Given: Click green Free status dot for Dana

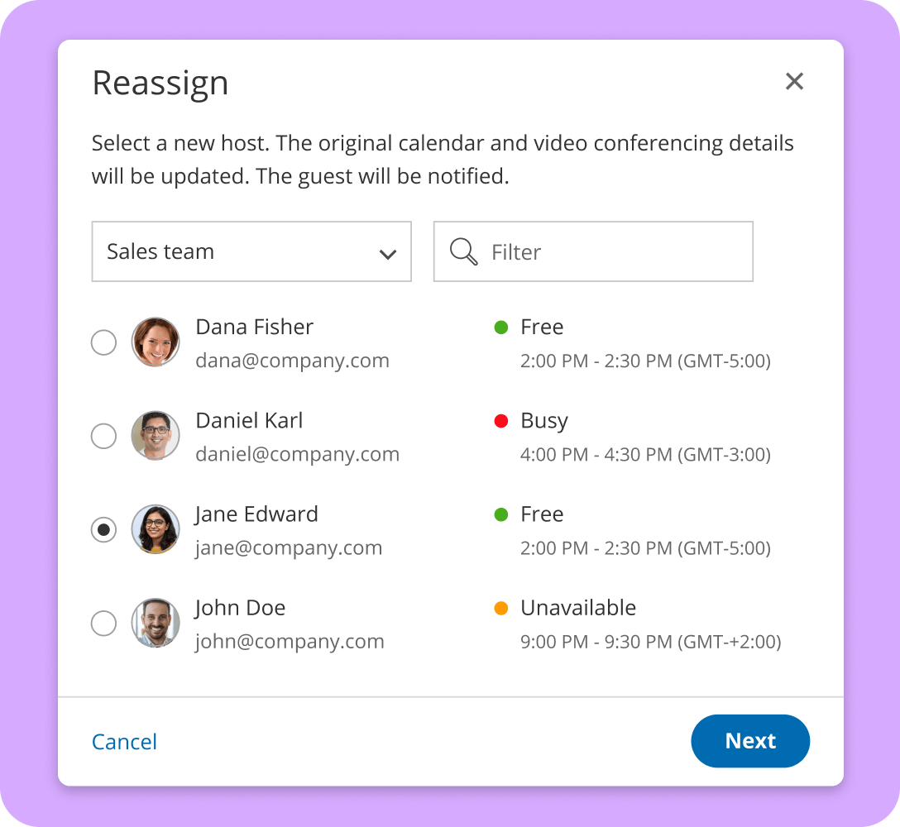Looking at the screenshot, I should (500, 327).
